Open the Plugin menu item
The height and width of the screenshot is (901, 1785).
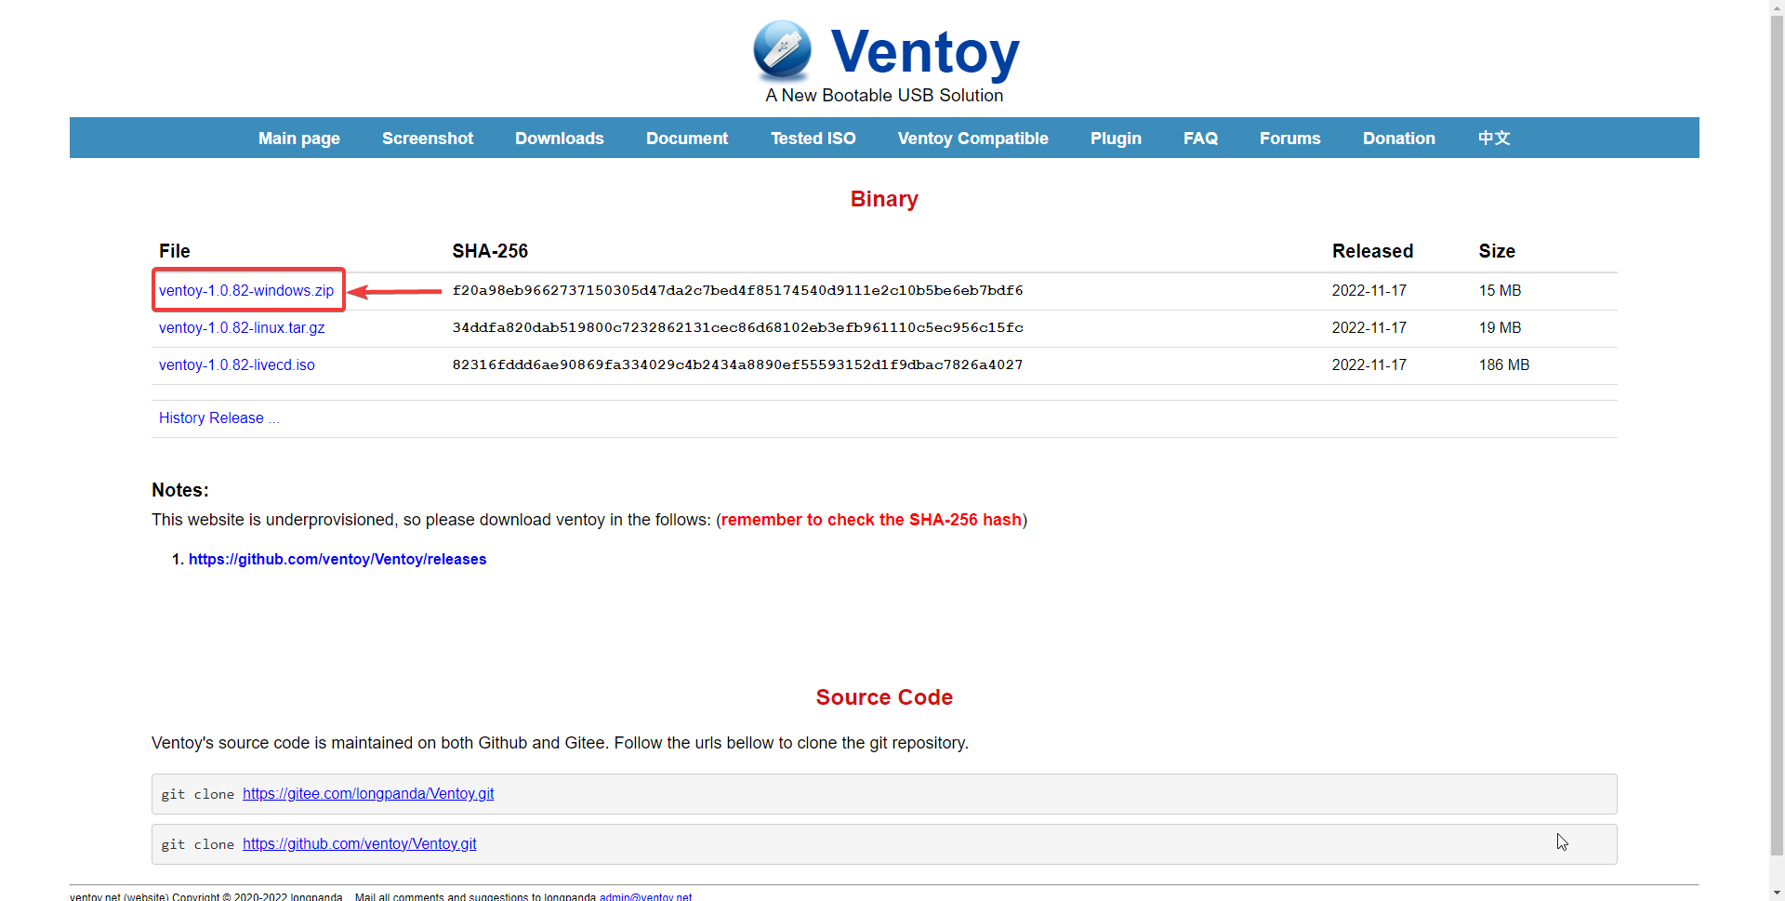click(1116, 139)
